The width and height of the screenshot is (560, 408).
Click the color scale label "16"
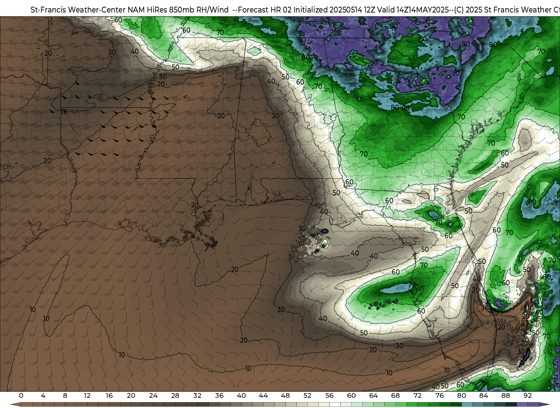109,395
